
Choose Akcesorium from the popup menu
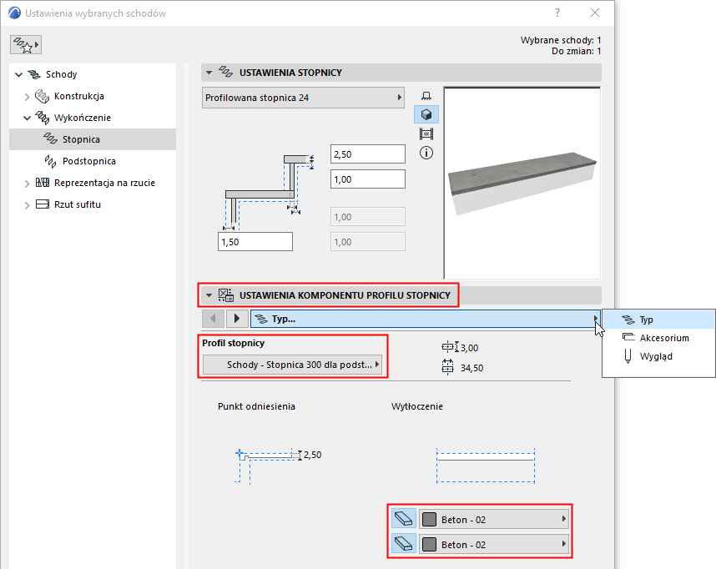pos(658,338)
